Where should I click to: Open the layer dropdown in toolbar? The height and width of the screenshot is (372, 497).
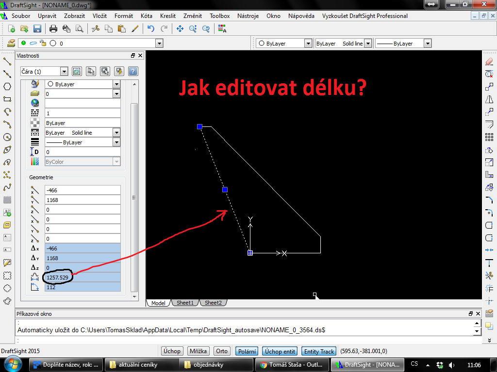coord(159,44)
